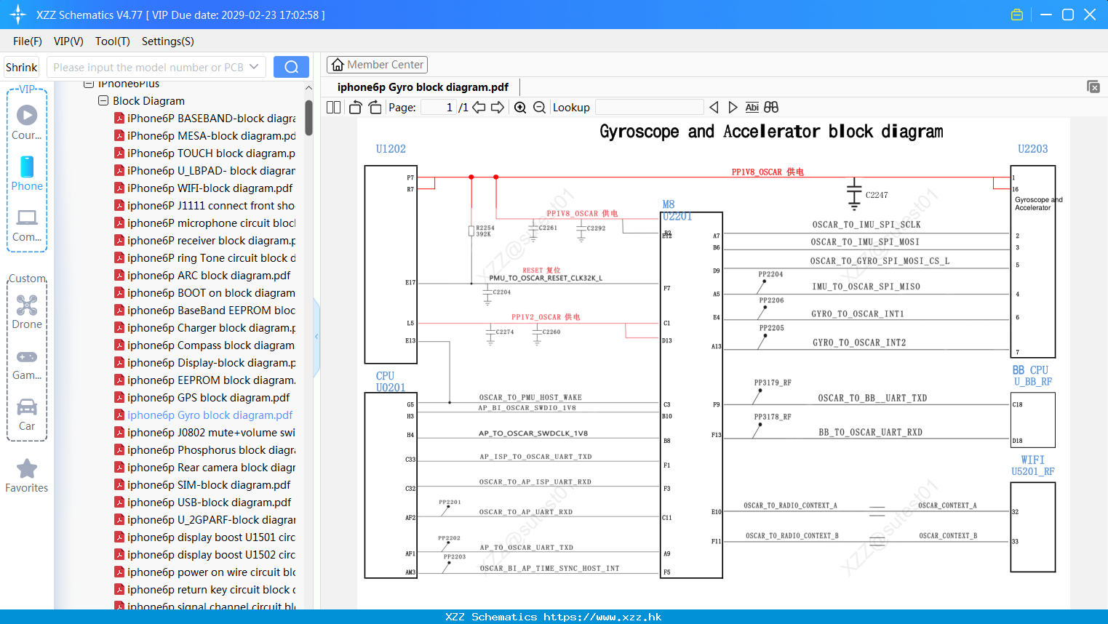The height and width of the screenshot is (624, 1108).
Task: Open iphone6p Charger block diagram
Action: tap(205, 328)
